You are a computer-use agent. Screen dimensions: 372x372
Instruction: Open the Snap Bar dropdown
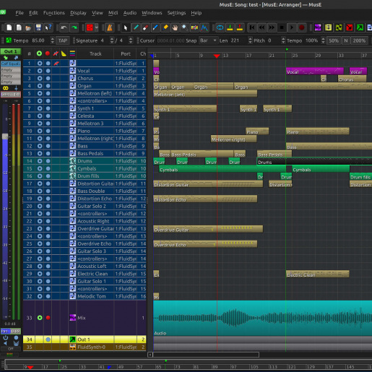208,40
